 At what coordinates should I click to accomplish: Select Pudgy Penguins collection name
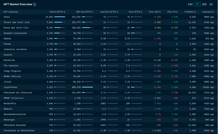[12, 71]
